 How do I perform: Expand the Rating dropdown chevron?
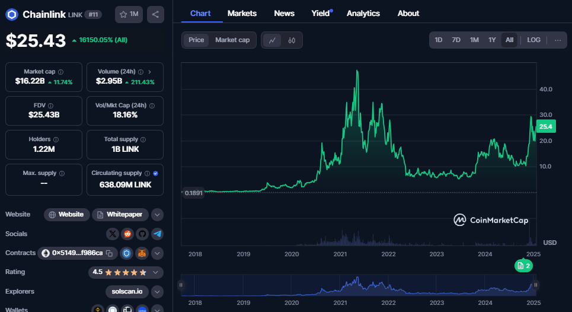[155, 272]
